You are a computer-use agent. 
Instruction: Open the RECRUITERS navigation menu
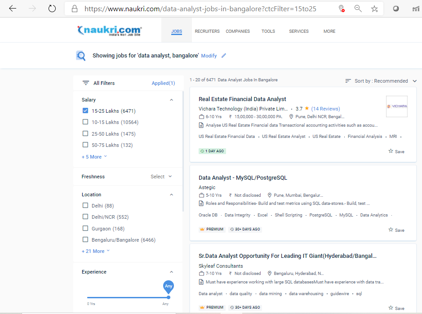pos(207,31)
